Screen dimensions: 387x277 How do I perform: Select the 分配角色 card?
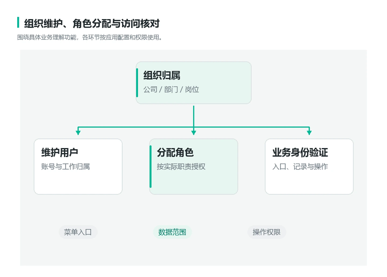tap(193, 166)
